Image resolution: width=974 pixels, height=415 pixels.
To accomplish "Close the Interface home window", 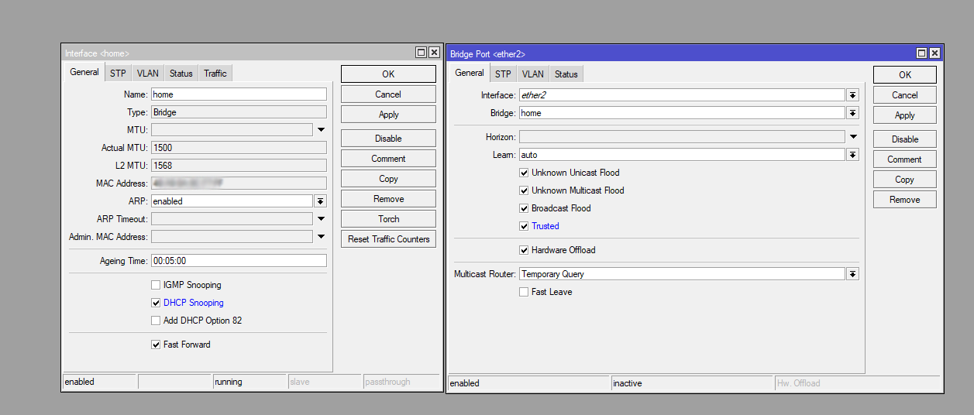I will [434, 53].
